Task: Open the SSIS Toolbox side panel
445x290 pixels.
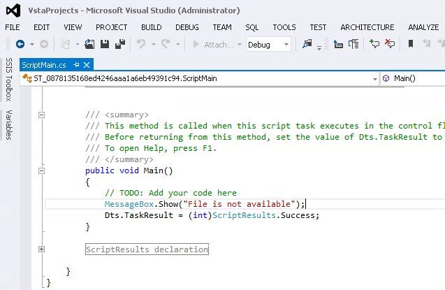Action: (9, 80)
